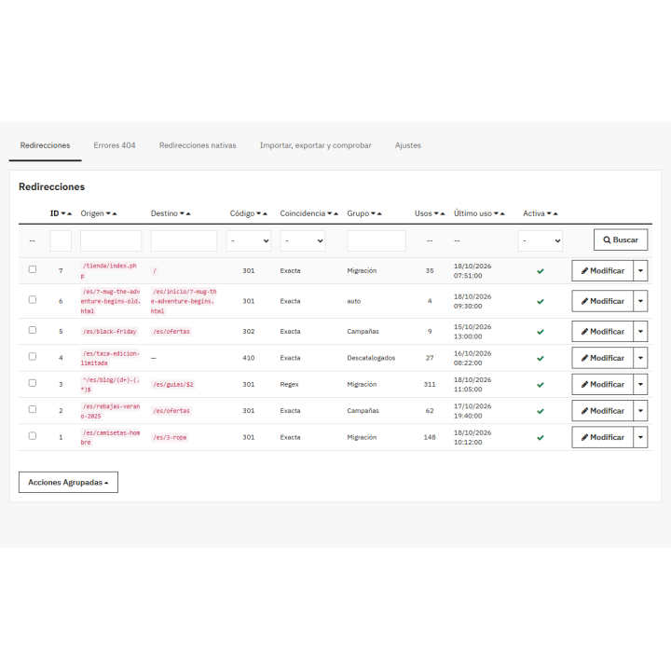Modificar the /es/camisetas-hombre redirect
671x671 pixels.
coord(603,437)
